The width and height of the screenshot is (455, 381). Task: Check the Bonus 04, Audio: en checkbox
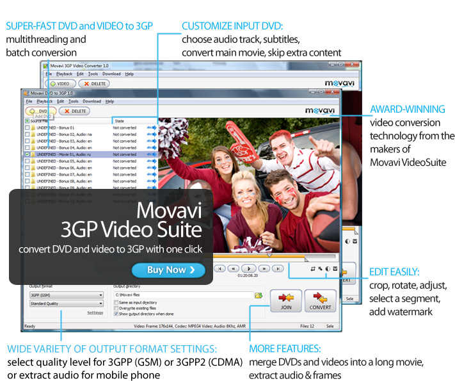(28, 148)
